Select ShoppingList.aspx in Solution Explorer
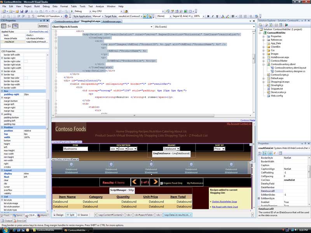Image resolution: width=311 pixels, height=233 pixels. click(x=280, y=82)
